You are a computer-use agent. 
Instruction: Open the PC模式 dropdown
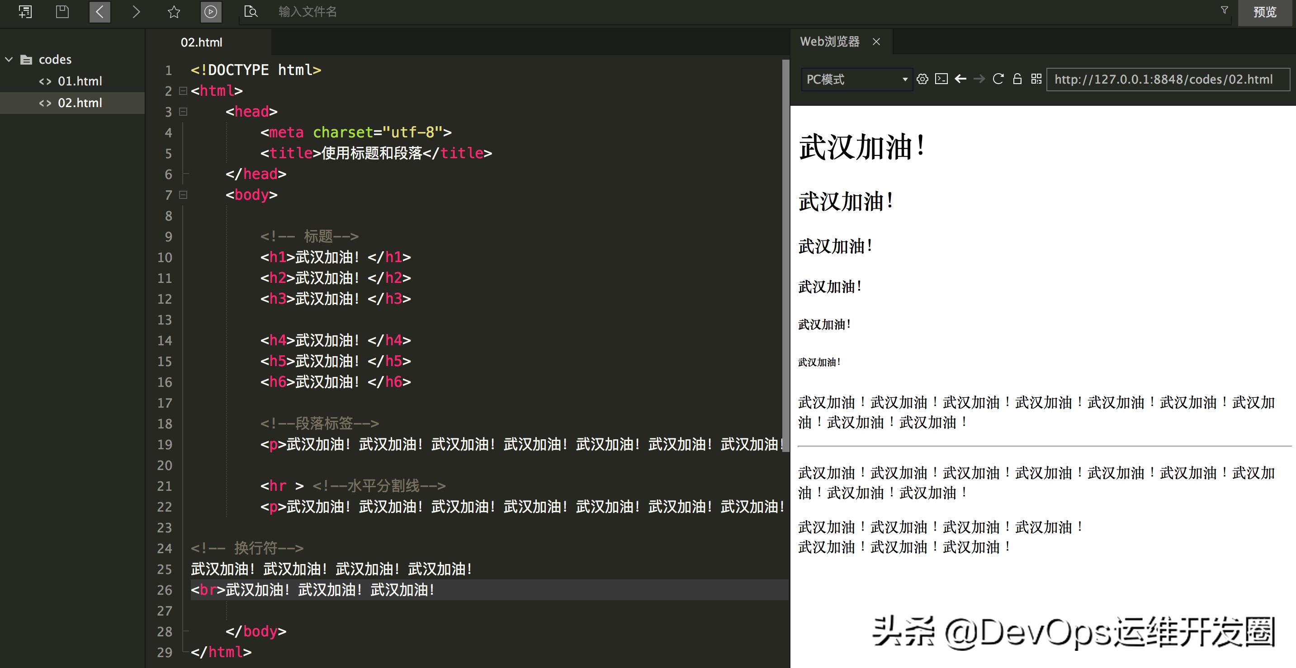pyautogui.click(x=855, y=80)
